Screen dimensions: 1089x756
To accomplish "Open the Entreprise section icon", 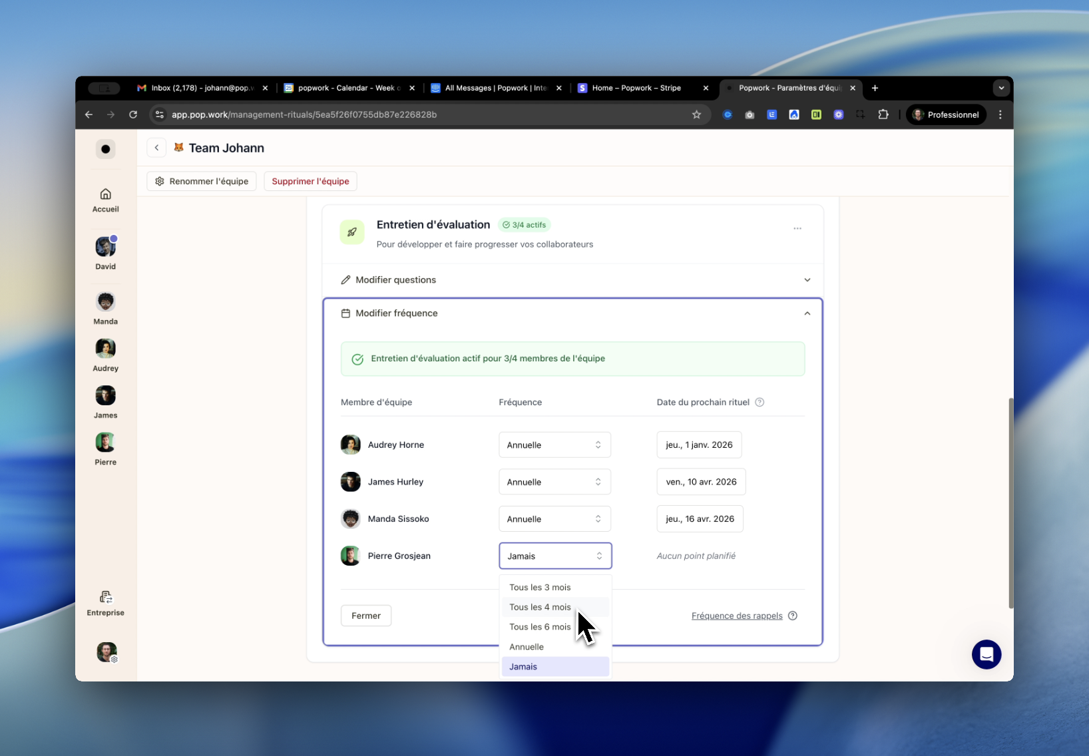I will 105,597.
